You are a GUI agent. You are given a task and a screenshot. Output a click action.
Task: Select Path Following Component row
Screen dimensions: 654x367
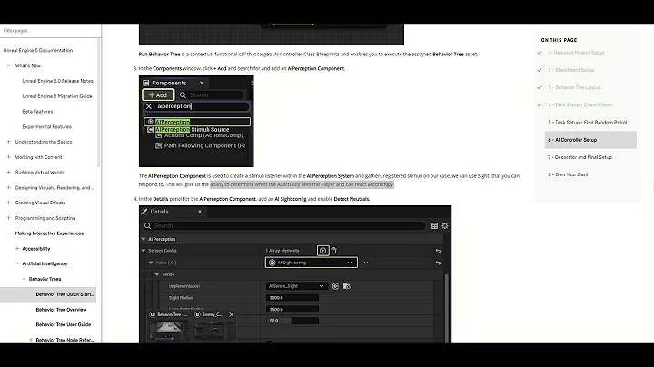(201, 145)
